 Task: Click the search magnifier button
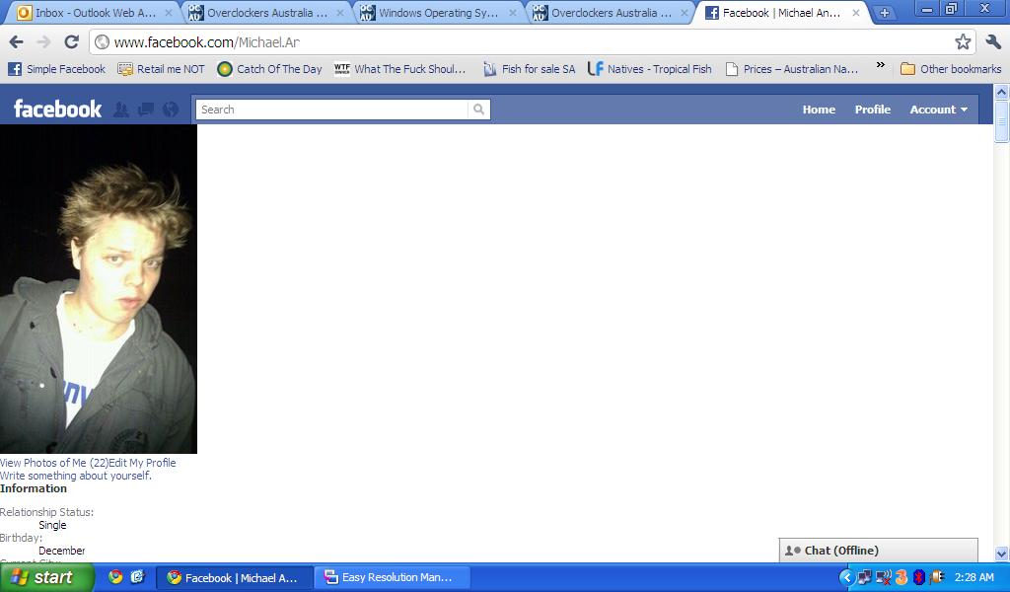[478, 110]
